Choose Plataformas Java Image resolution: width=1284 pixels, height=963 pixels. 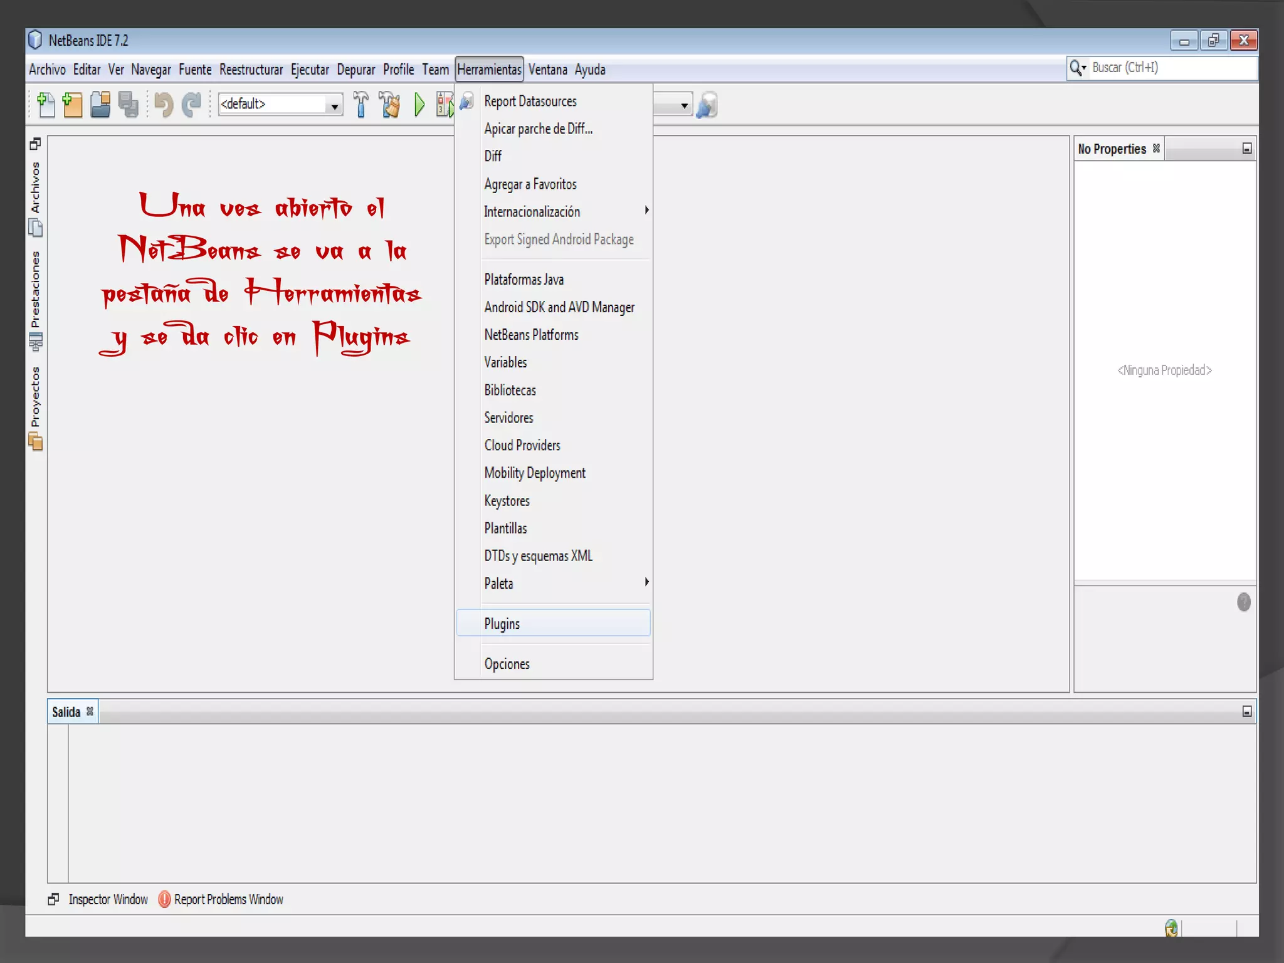(x=553, y=279)
